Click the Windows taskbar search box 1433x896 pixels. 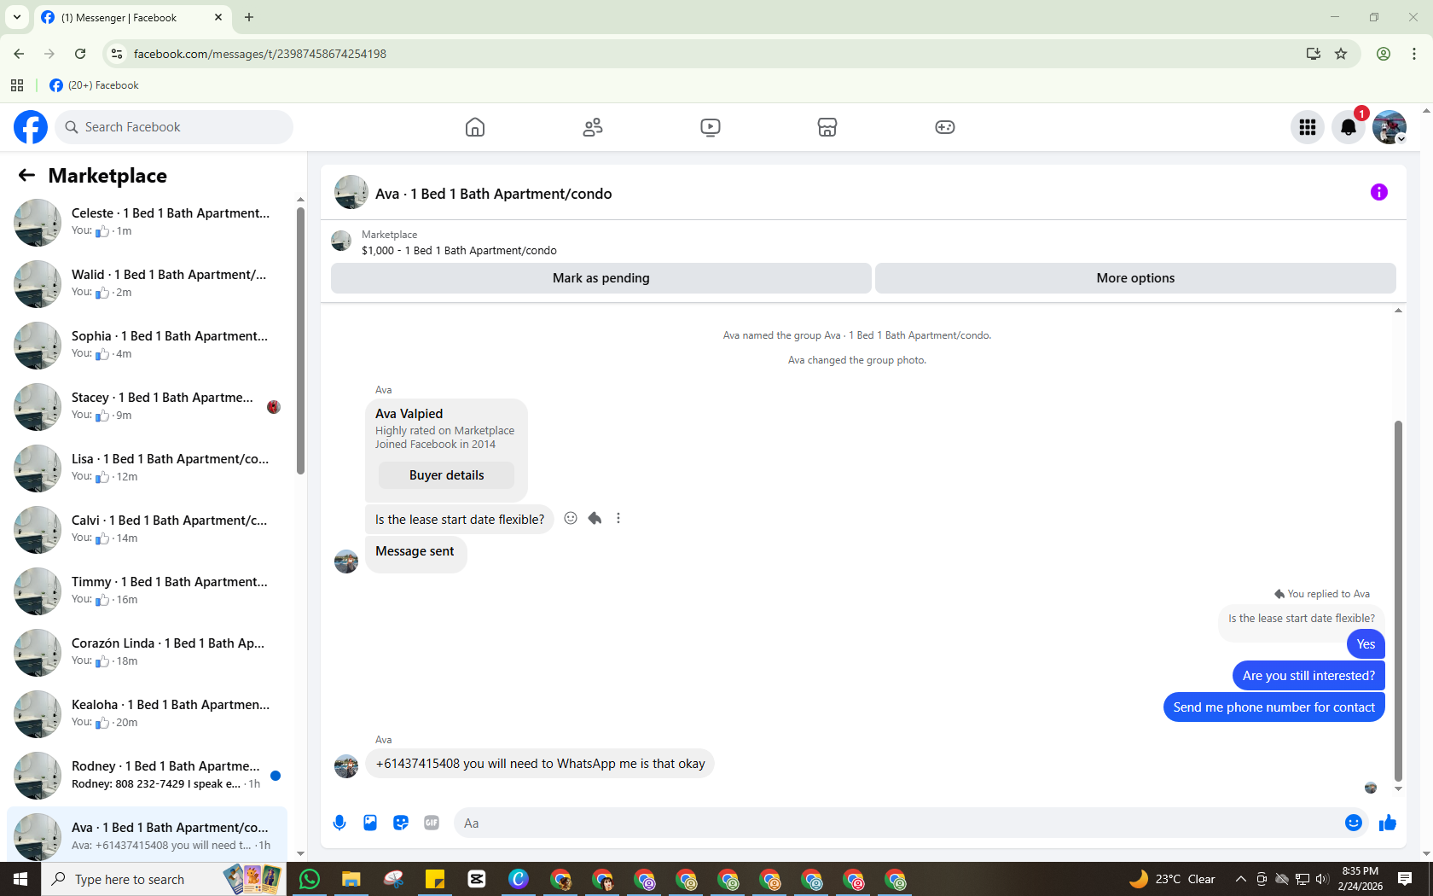tap(164, 879)
